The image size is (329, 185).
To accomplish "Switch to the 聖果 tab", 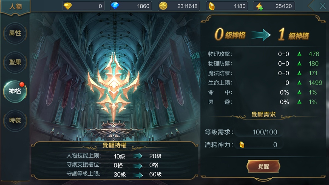I will pos(15,62).
